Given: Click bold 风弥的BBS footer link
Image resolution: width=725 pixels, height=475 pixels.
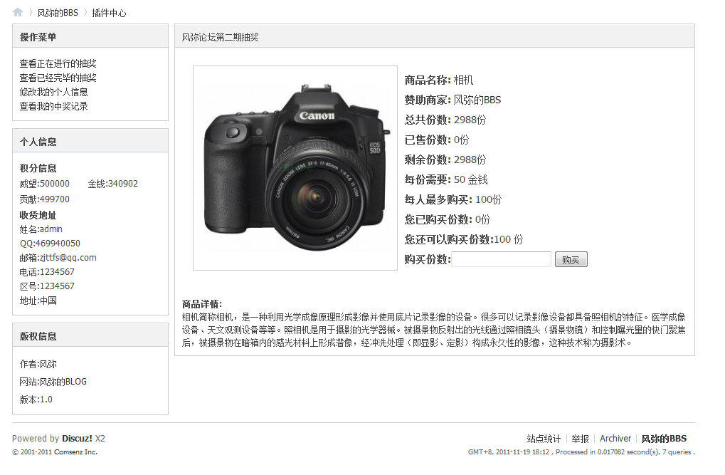Looking at the screenshot, I should pos(664,439).
